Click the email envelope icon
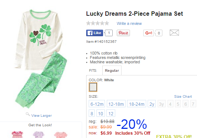This screenshot has height=138, width=197. coord(174,33)
